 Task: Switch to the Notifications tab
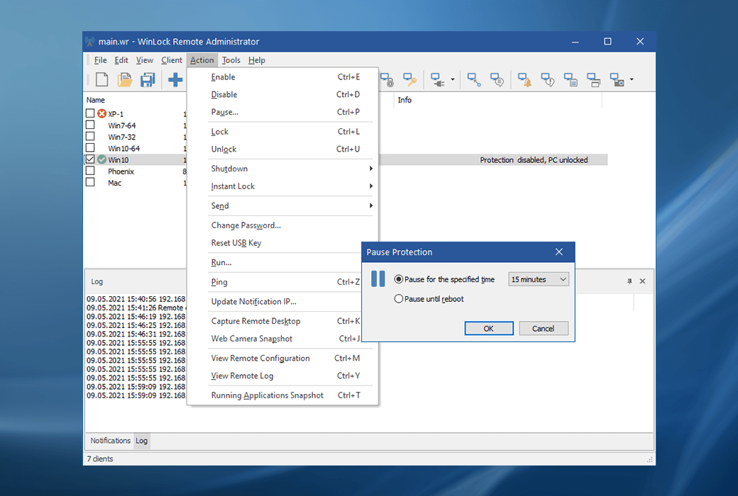coord(110,441)
